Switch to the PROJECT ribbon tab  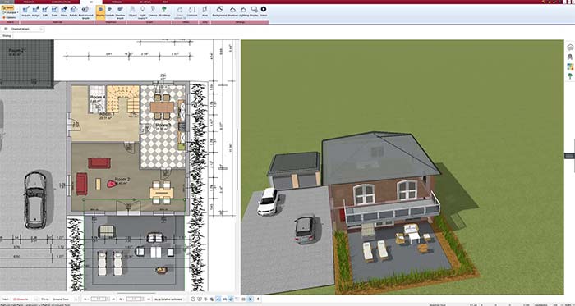(x=28, y=2)
